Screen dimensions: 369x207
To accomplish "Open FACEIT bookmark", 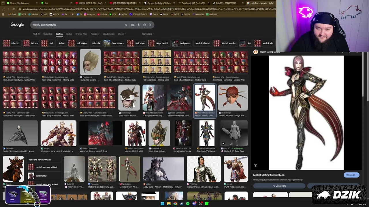I will click(x=174, y=14).
